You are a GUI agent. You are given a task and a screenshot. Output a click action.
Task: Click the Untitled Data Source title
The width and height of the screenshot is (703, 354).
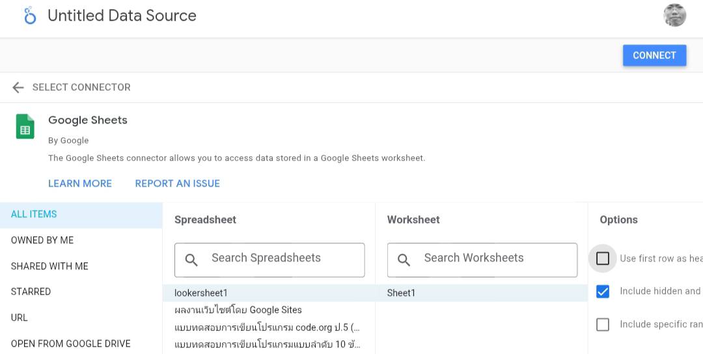pos(122,16)
